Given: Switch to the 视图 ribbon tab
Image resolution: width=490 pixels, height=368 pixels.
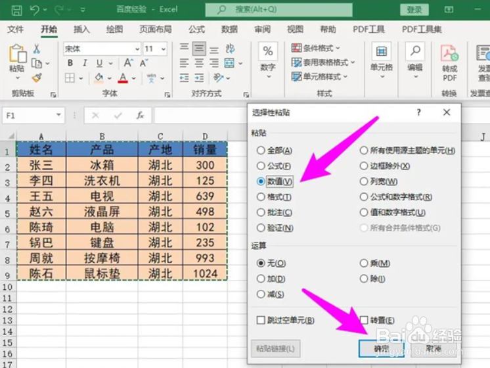Looking at the screenshot, I should tap(296, 30).
